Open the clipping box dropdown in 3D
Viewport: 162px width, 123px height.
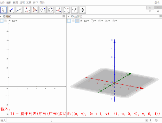pos(107,21)
